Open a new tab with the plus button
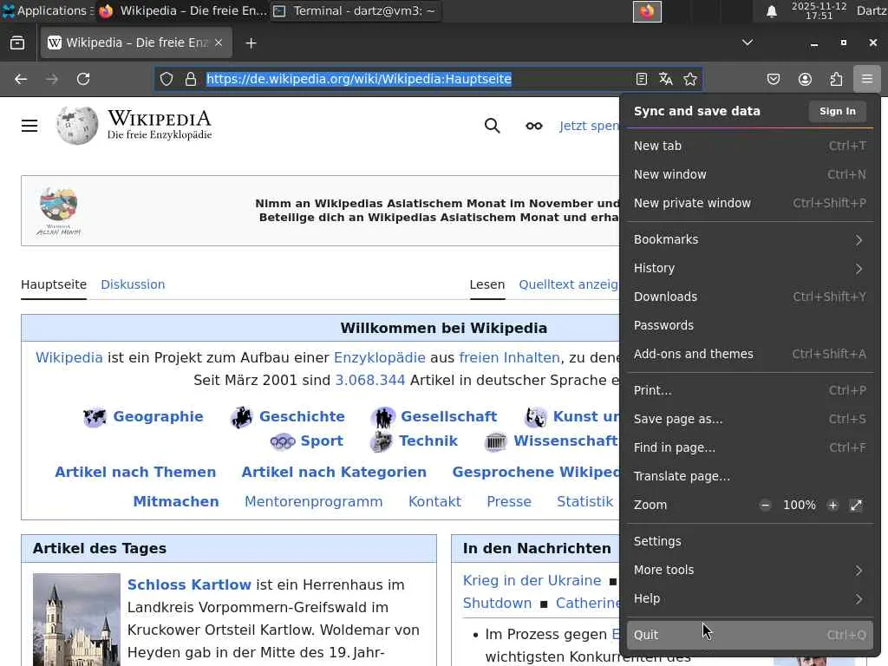Screen dimensions: 888x666 point(251,43)
